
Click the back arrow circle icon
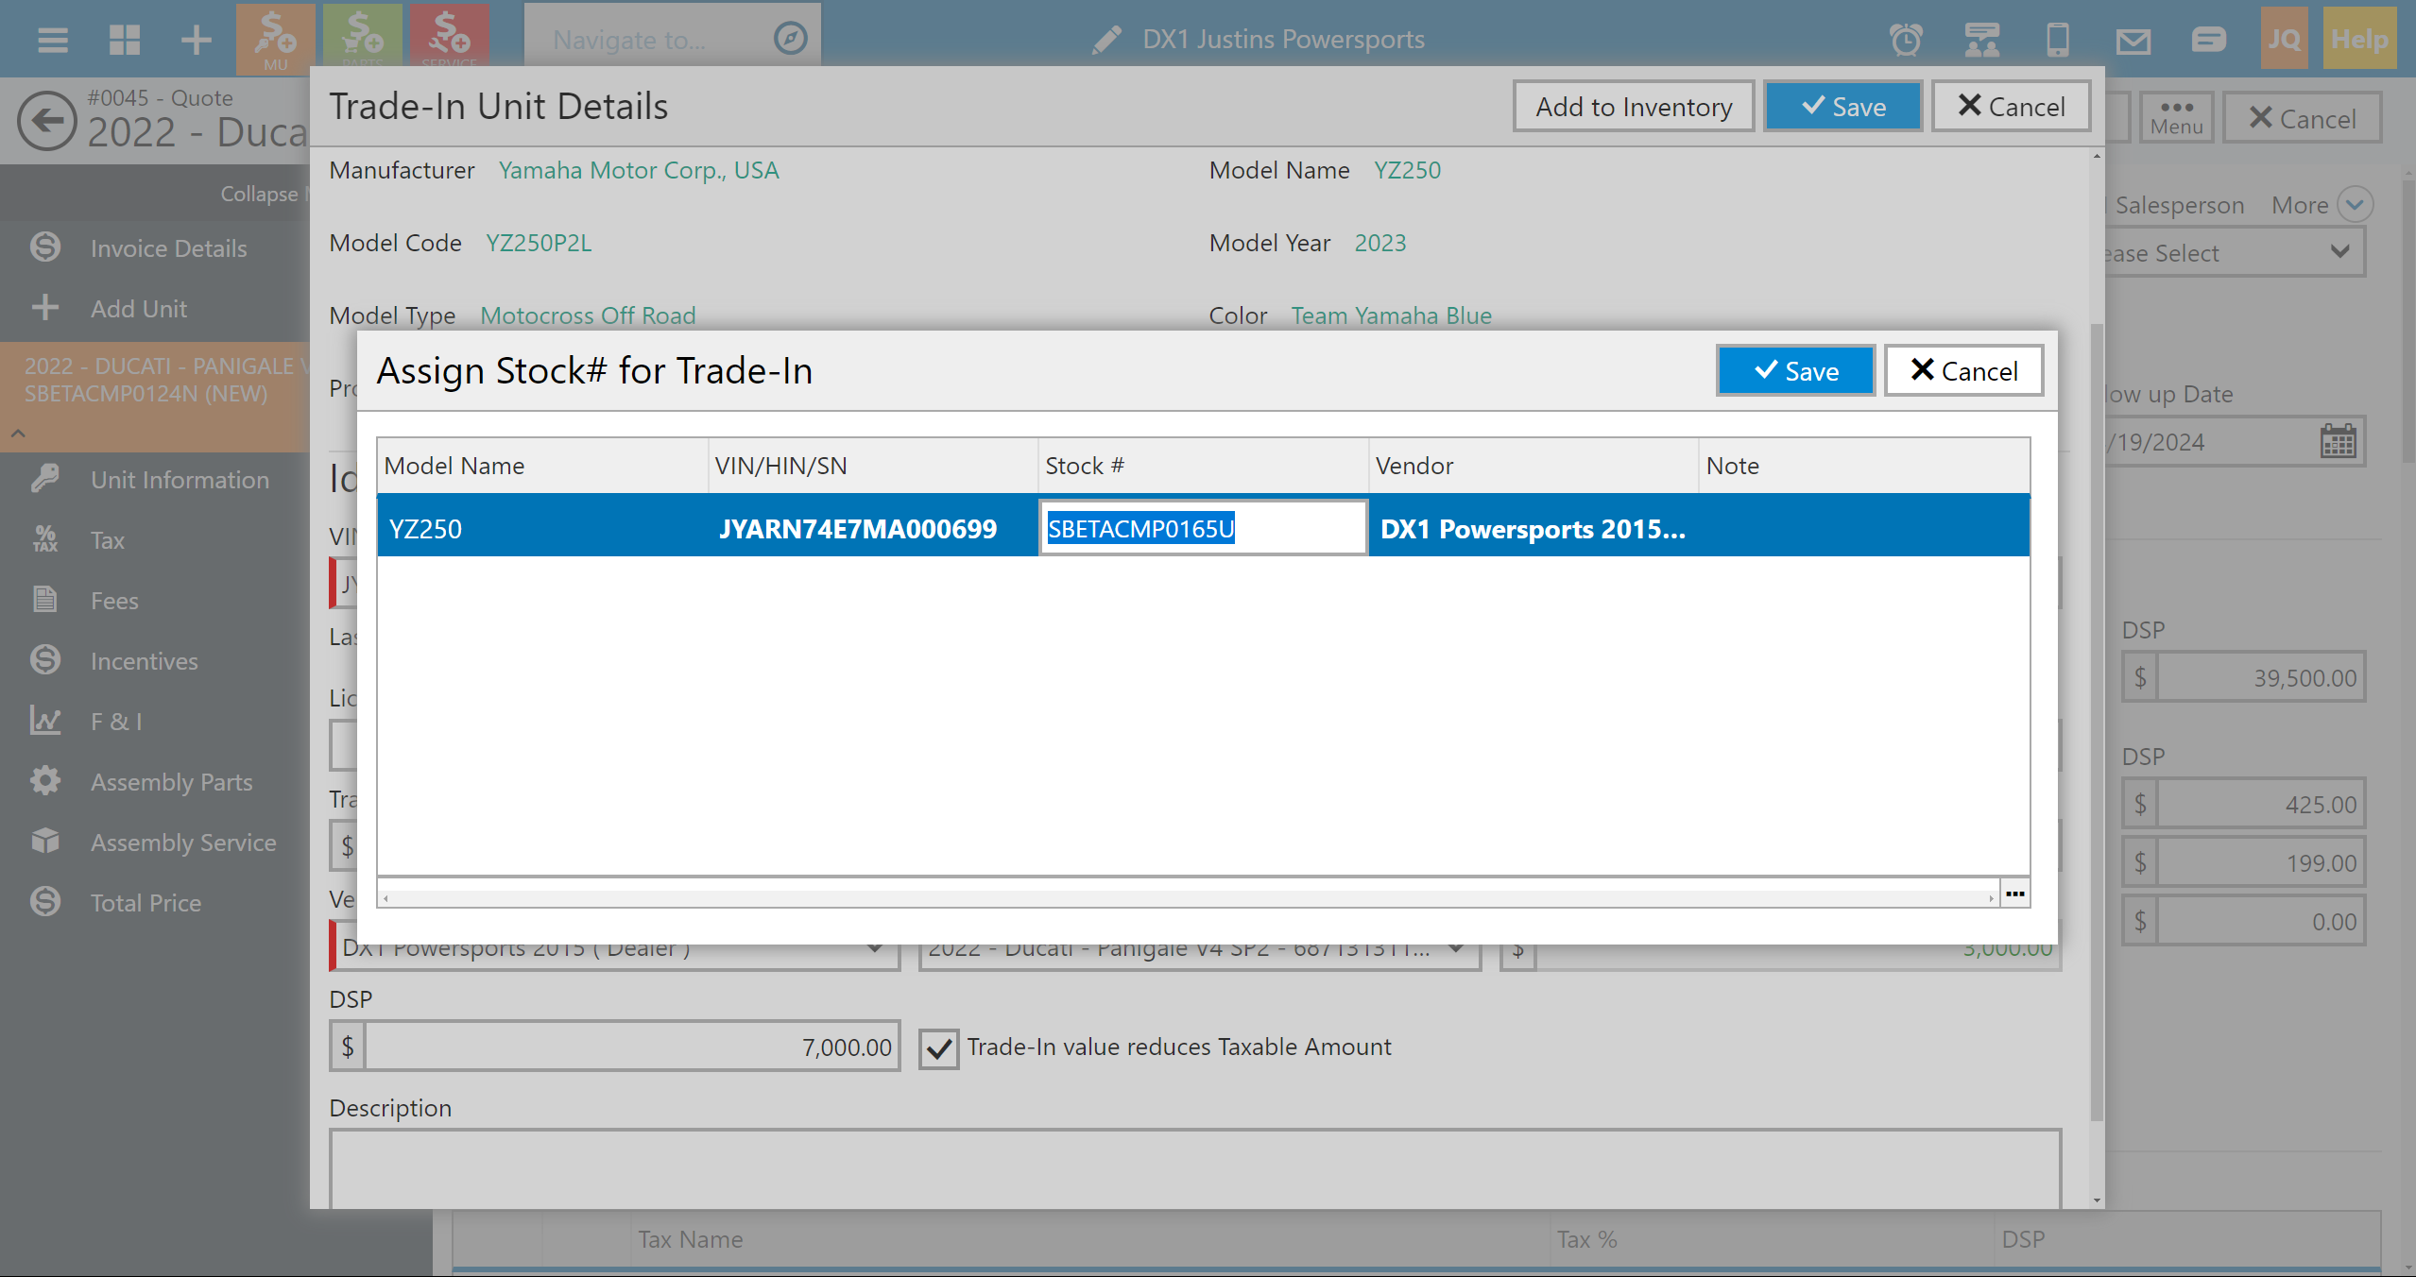[x=46, y=120]
